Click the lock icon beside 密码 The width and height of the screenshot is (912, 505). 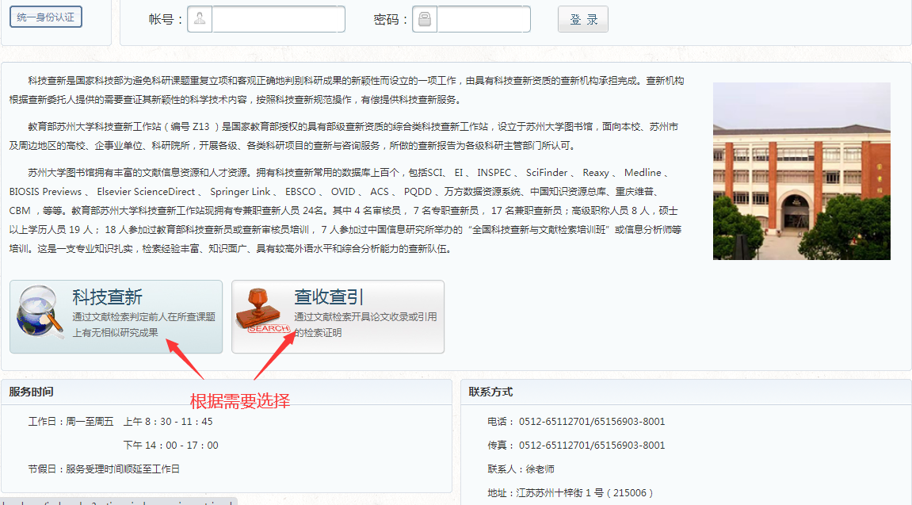[x=425, y=19]
